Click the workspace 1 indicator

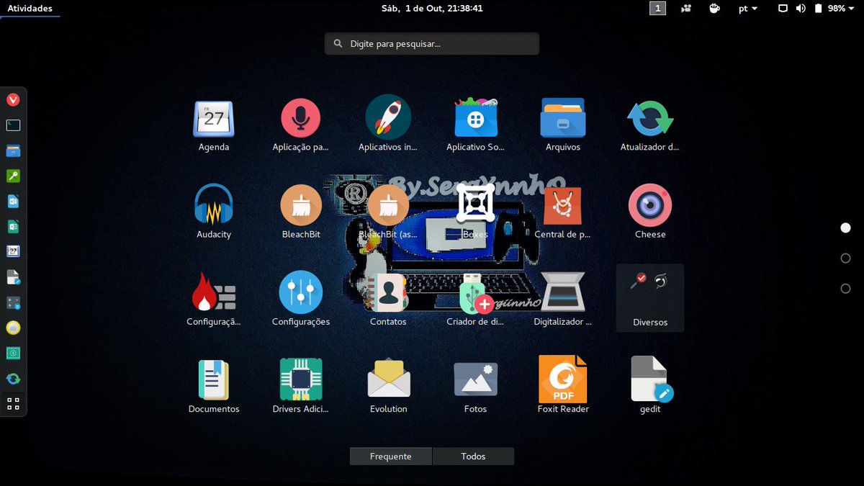657,9
